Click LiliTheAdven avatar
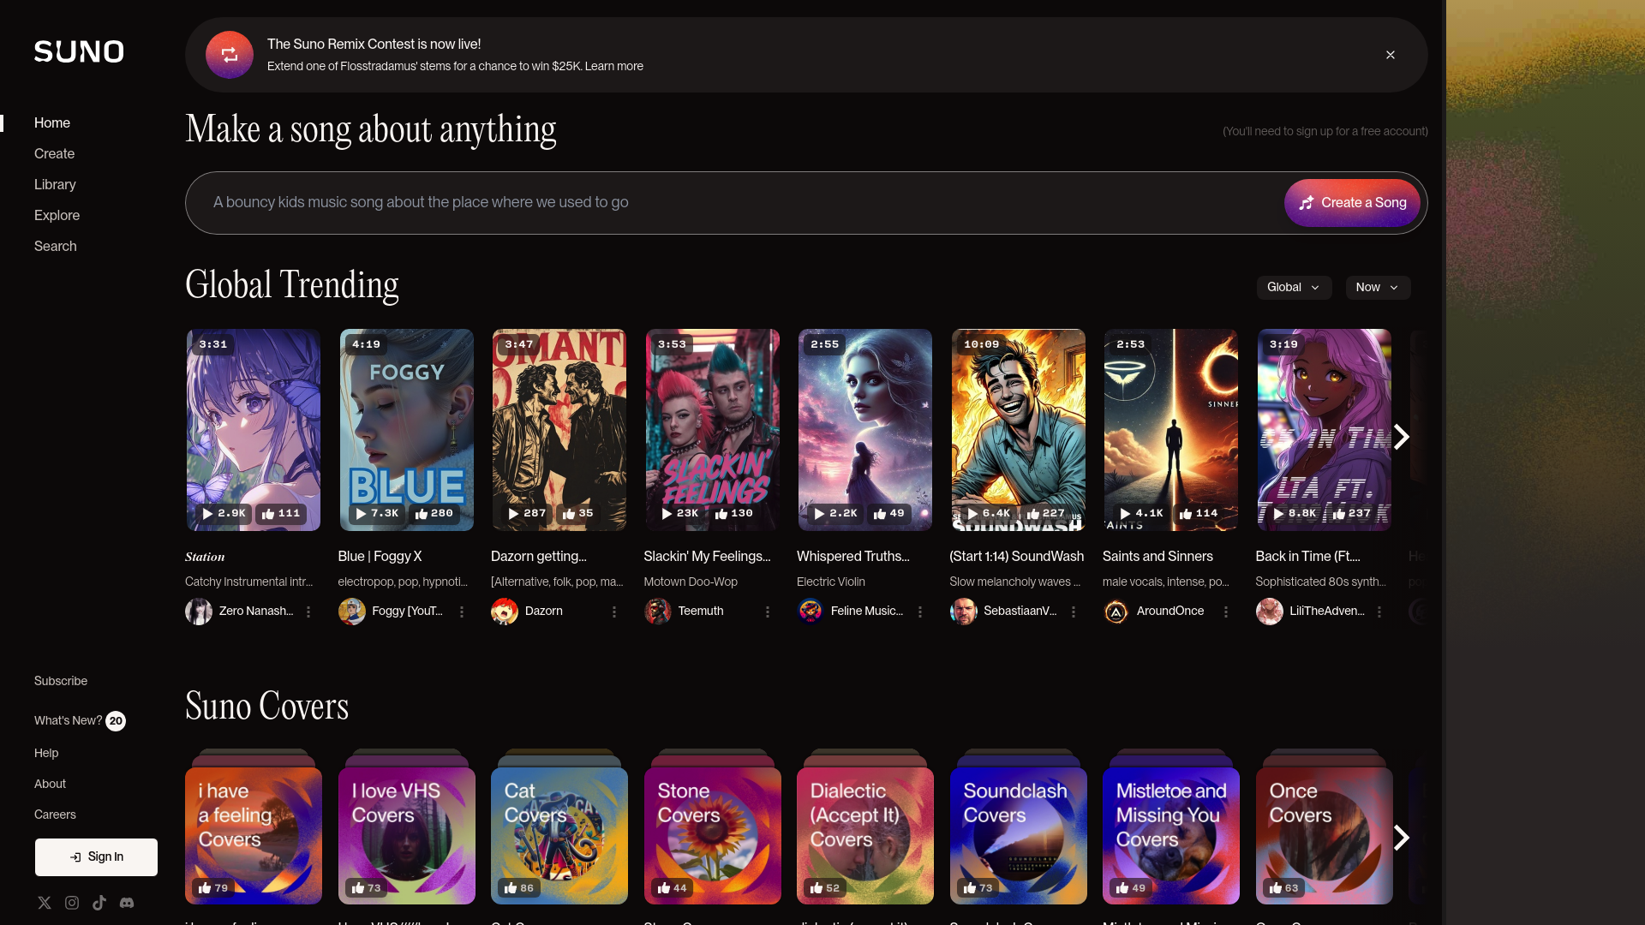 [1270, 612]
